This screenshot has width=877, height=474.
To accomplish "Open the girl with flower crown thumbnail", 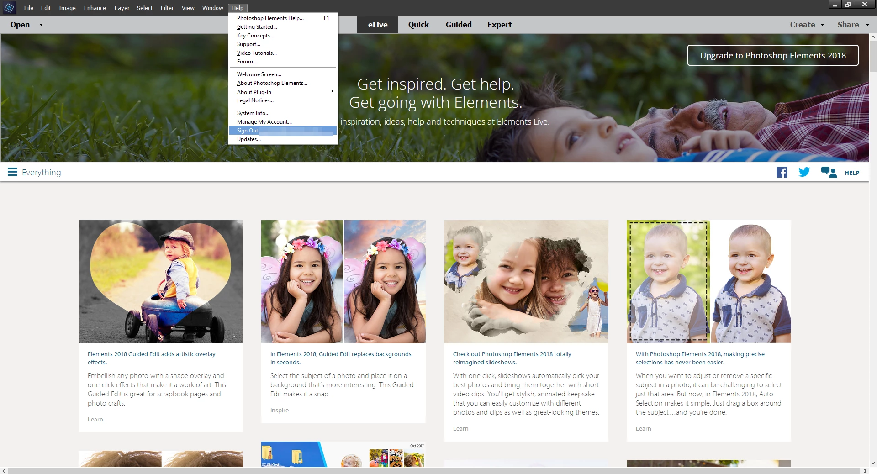I will [343, 281].
